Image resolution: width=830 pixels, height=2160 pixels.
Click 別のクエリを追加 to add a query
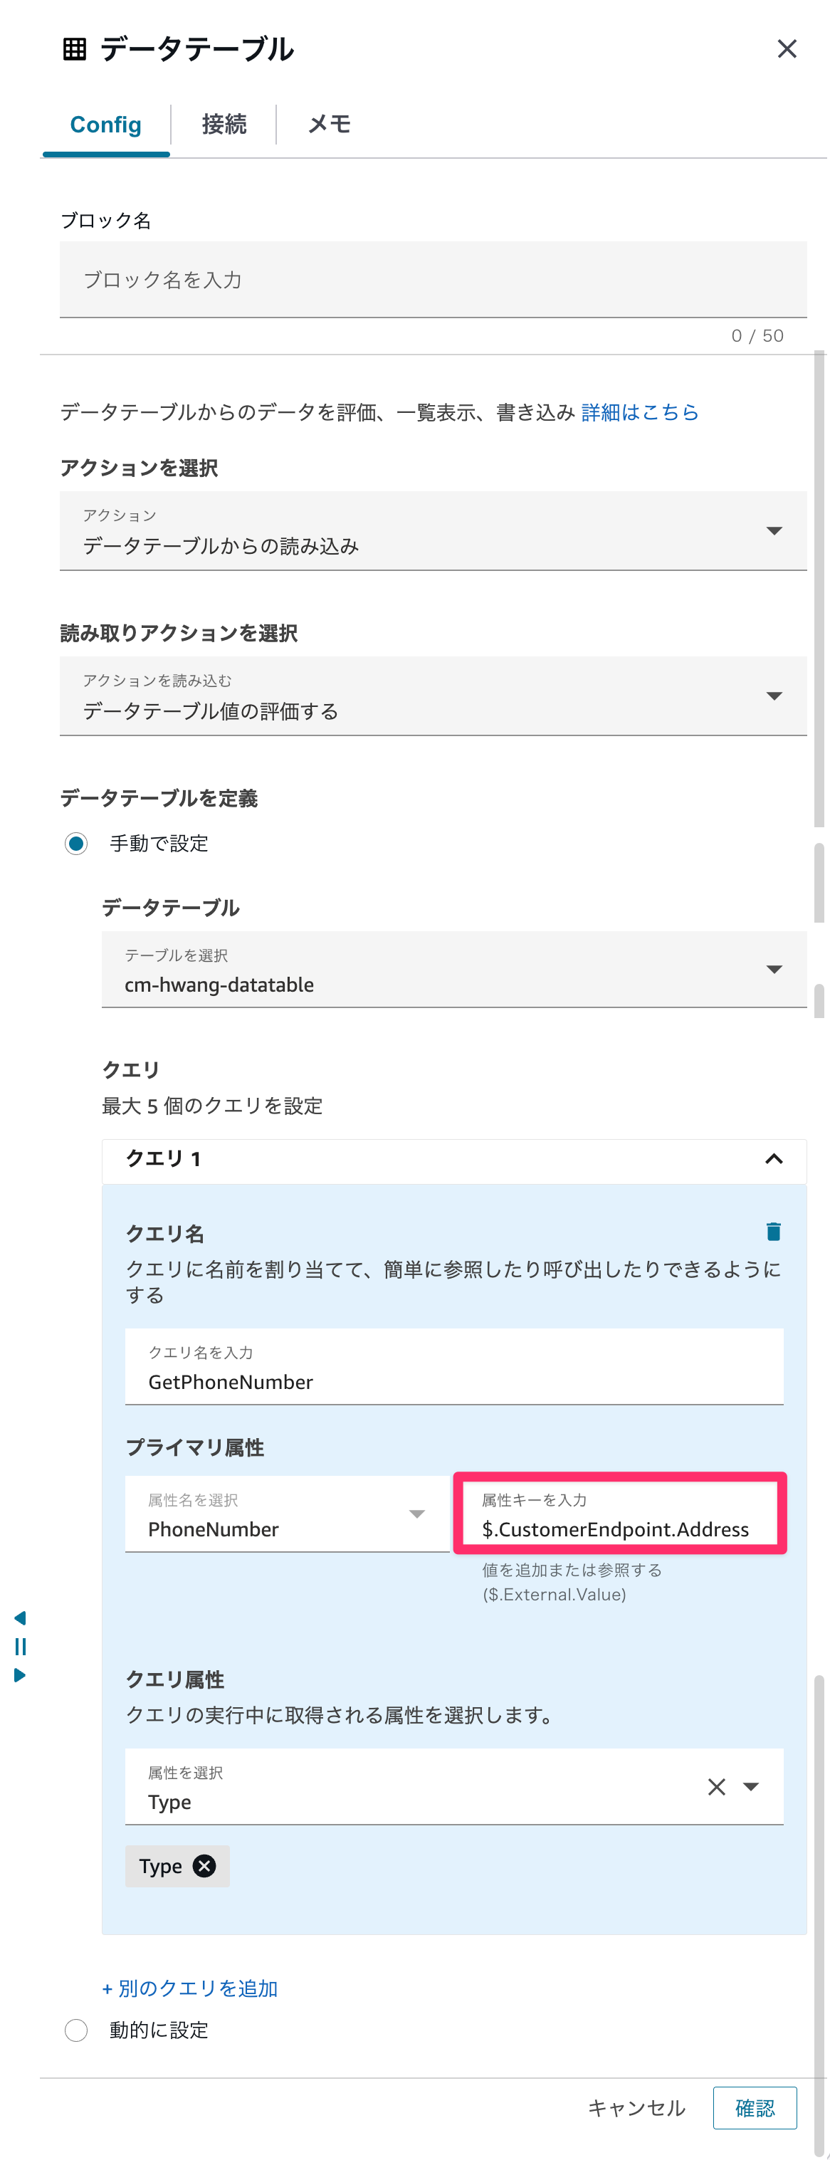pos(190,1988)
